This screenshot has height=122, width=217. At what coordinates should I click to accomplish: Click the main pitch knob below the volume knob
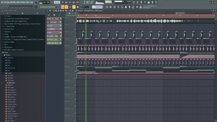(x=36, y=7)
